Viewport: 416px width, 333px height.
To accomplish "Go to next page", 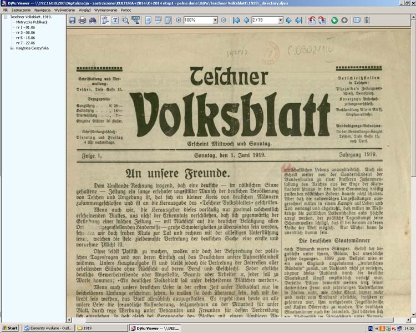I will click(x=288, y=20).
